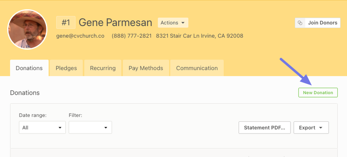Click the Gene Parmesan donor name heading

[x=115, y=23]
